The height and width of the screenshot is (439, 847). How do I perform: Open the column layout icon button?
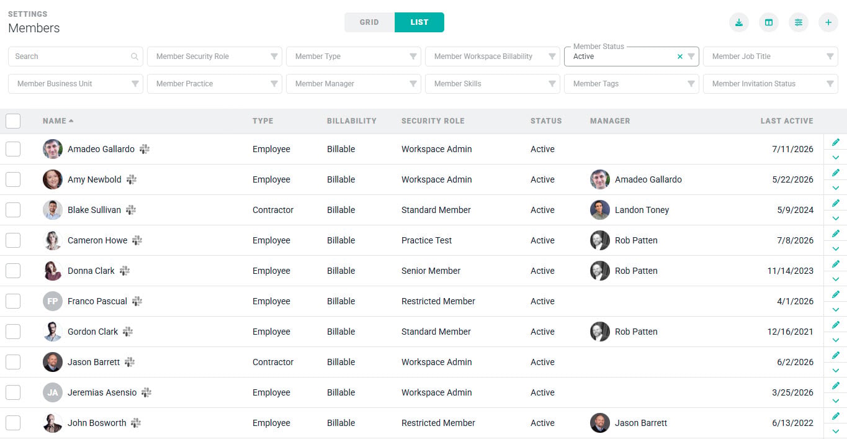(x=769, y=22)
